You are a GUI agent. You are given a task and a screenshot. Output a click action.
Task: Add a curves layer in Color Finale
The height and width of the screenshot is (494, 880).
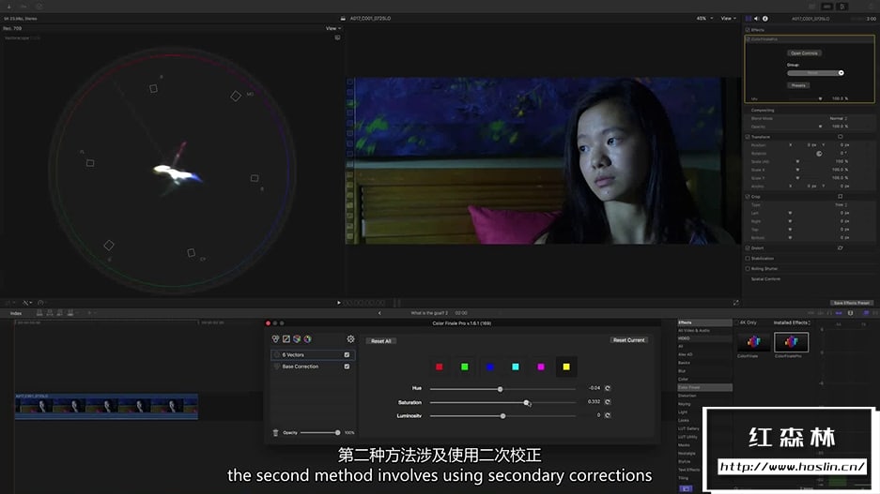286,338
